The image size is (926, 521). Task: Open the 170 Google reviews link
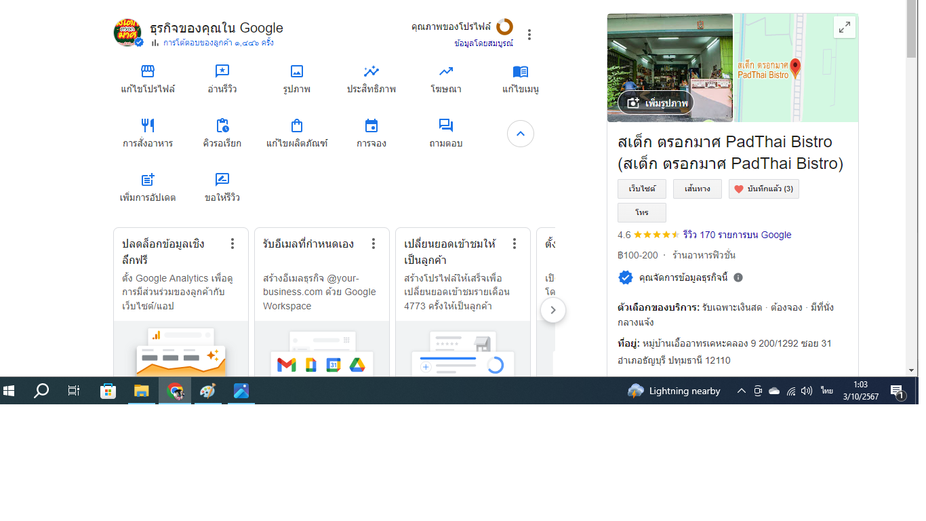click(737, 235)
